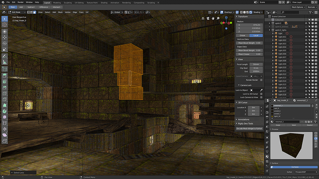Image resolution: width=319 pixels, height=179 pixels.
Task: Toggle the Render Border checkbox
Action: tap(261, 80)
